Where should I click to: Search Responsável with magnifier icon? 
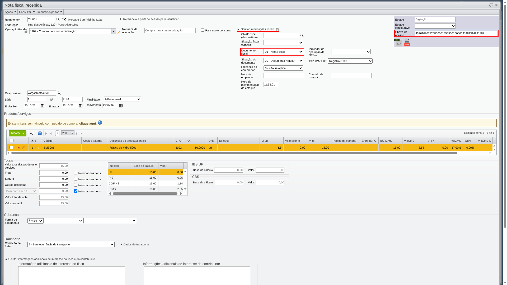[59, 93]
